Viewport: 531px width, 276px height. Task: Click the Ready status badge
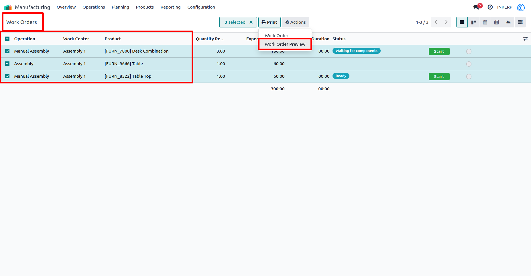tap(341, 76)
